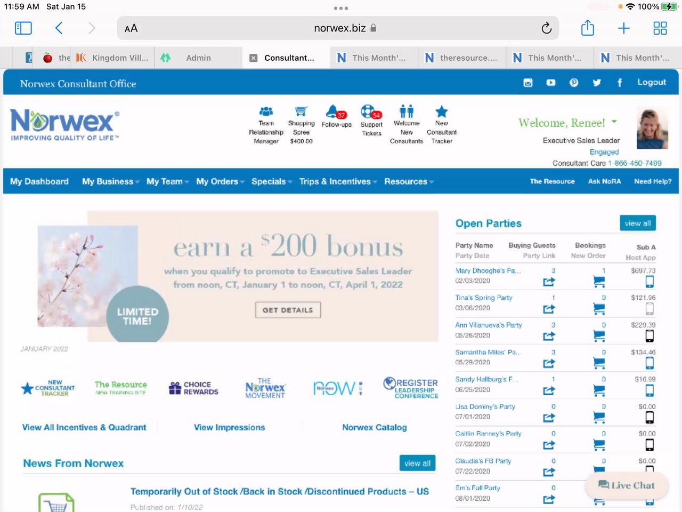Screen dimensions: 682x512
Task: Focus the norwex.biz address bar
Action: 338,28
